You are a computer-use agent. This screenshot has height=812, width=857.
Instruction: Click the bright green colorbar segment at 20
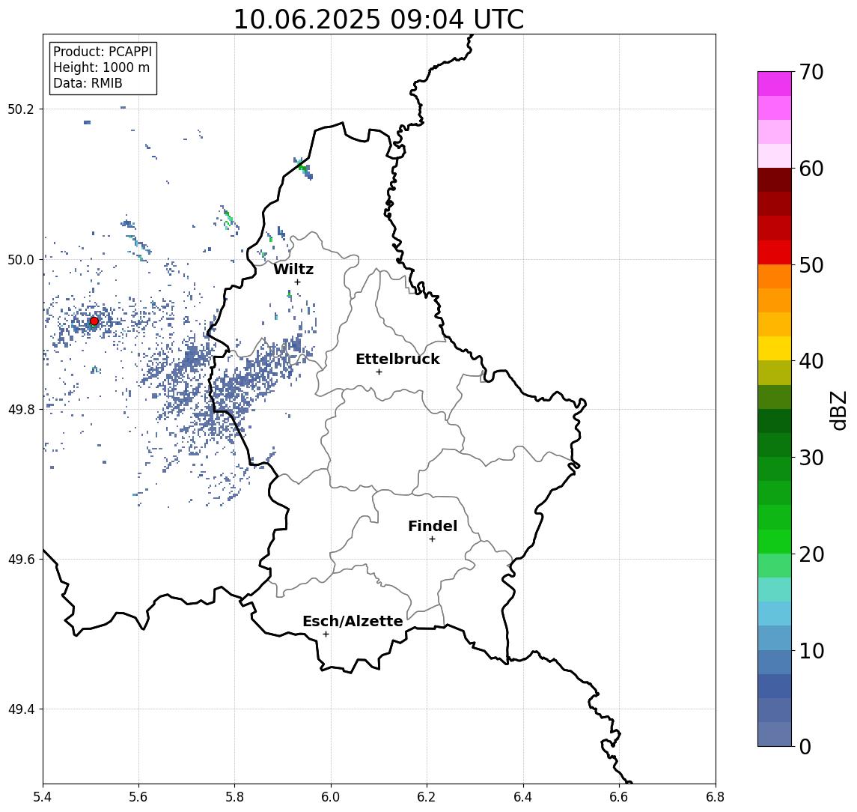click(x=775, y=542)
